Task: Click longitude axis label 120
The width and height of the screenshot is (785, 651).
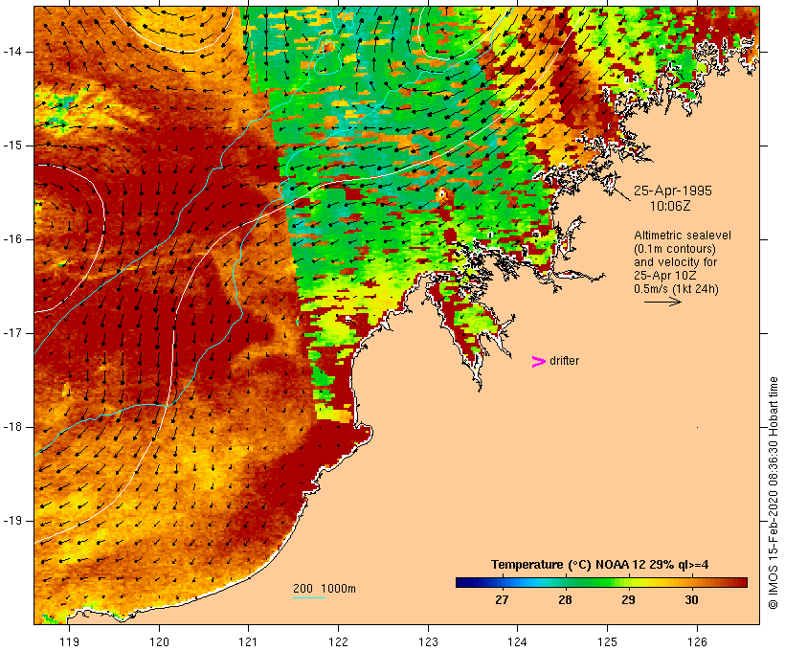Action: pyautogui.click(x=159, y=641)
